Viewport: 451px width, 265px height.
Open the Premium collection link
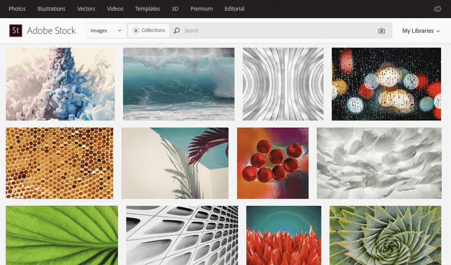(x=201, y=9)
